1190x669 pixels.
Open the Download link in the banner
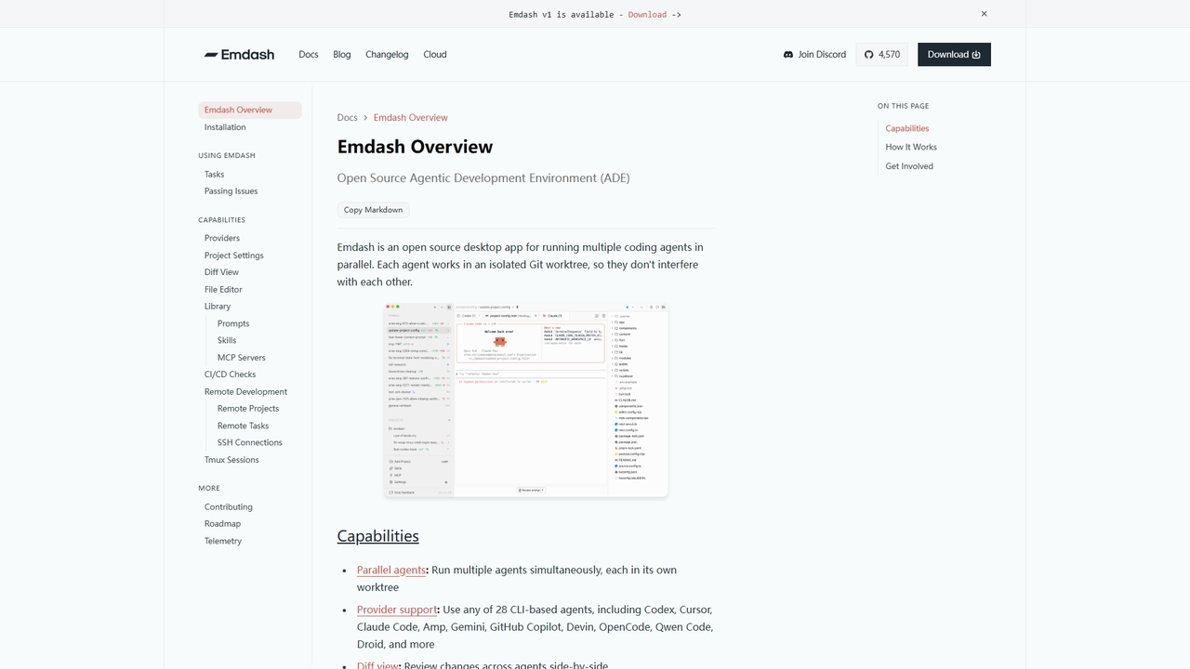coord(647,15)
